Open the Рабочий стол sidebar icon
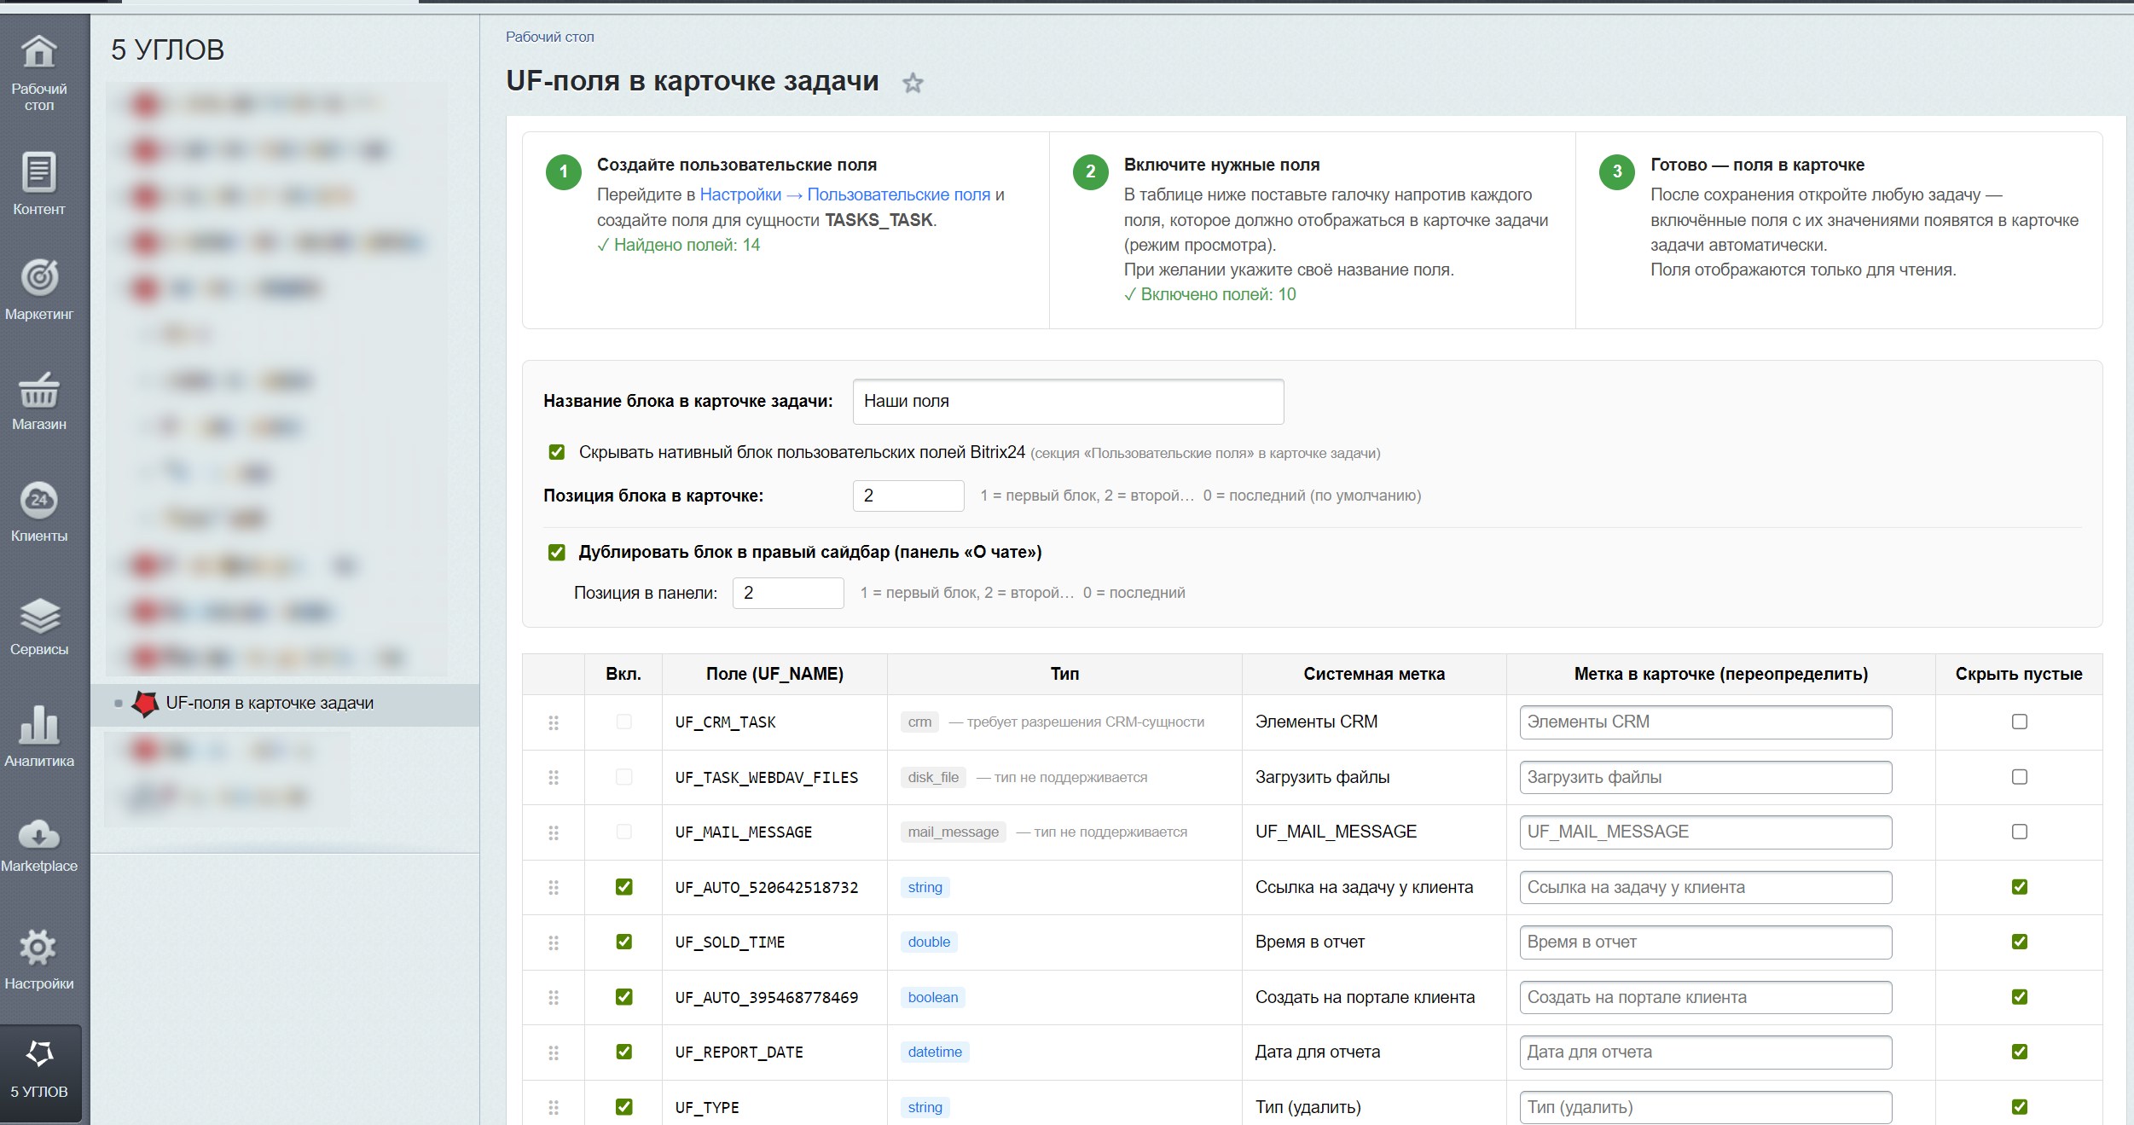2134x1125 pixels. point(39,52)
